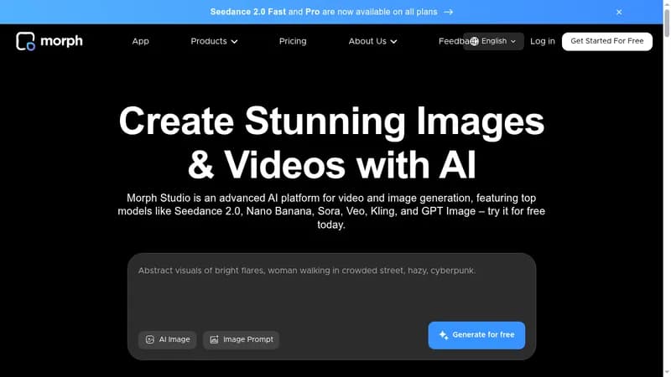
Task: Click the sparkle icon on Generate button
Action: click(444, 336)
